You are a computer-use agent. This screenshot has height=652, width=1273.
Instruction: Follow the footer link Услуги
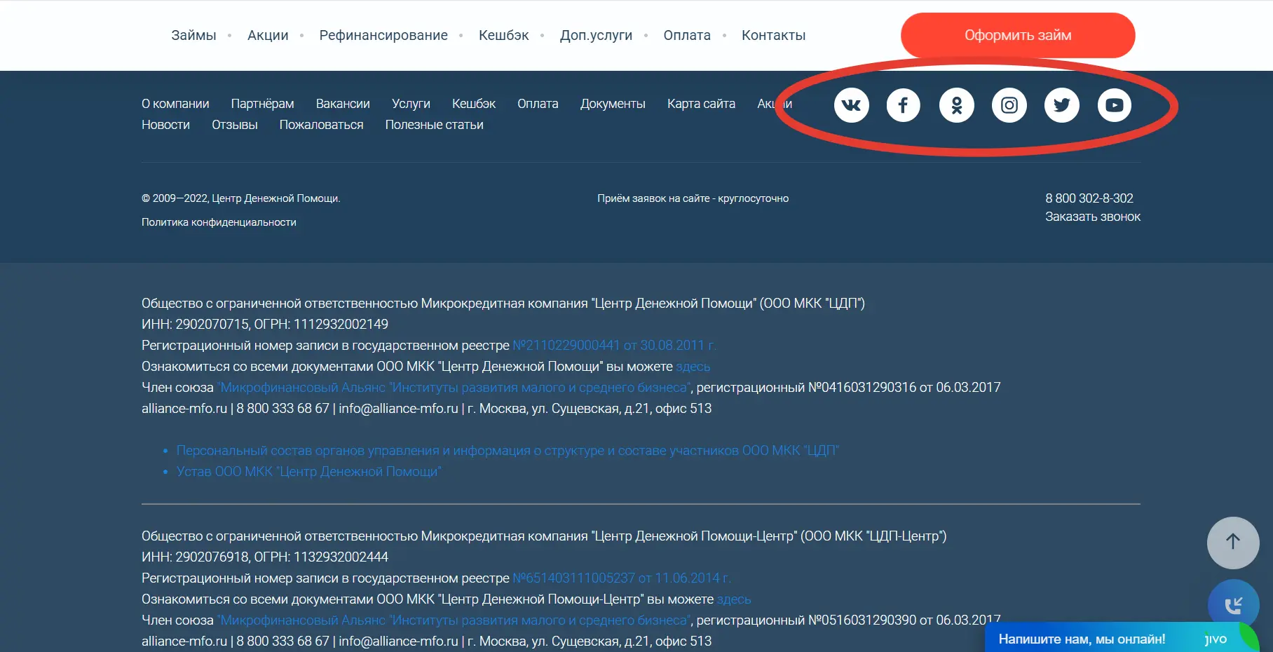(x=411, y=104)
